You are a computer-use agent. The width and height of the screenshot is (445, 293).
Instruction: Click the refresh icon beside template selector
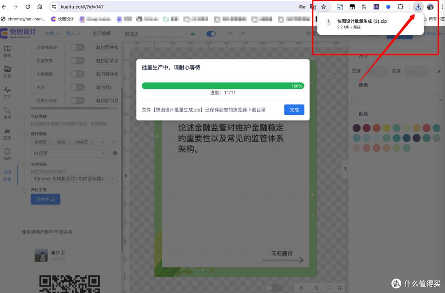click(x=114, y=142)
